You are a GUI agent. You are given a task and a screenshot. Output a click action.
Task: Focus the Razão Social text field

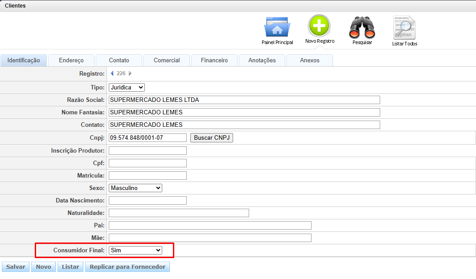(244, 100)
